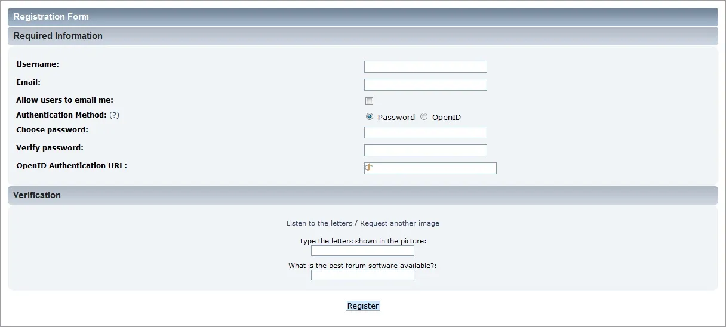
Task: Request another verification image
Action: point(399,223)
